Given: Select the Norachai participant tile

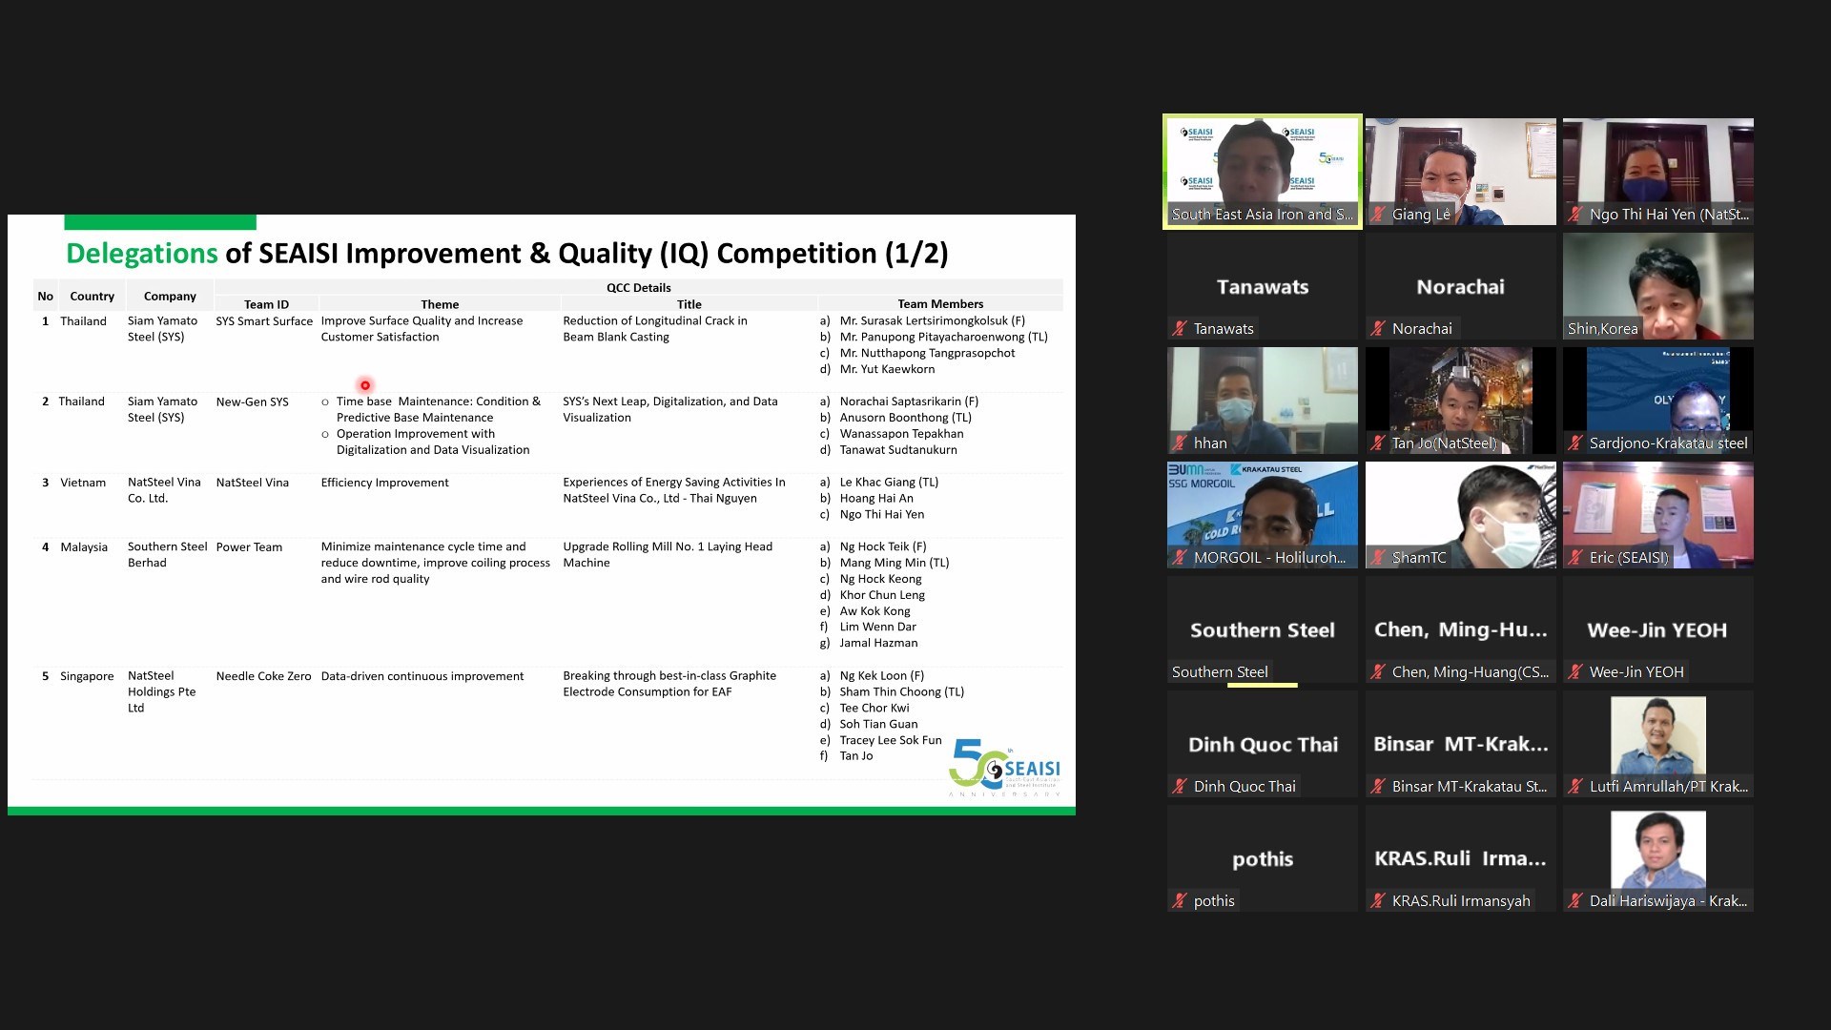Looking at the screenshot, I should (x=1460, y=286).
